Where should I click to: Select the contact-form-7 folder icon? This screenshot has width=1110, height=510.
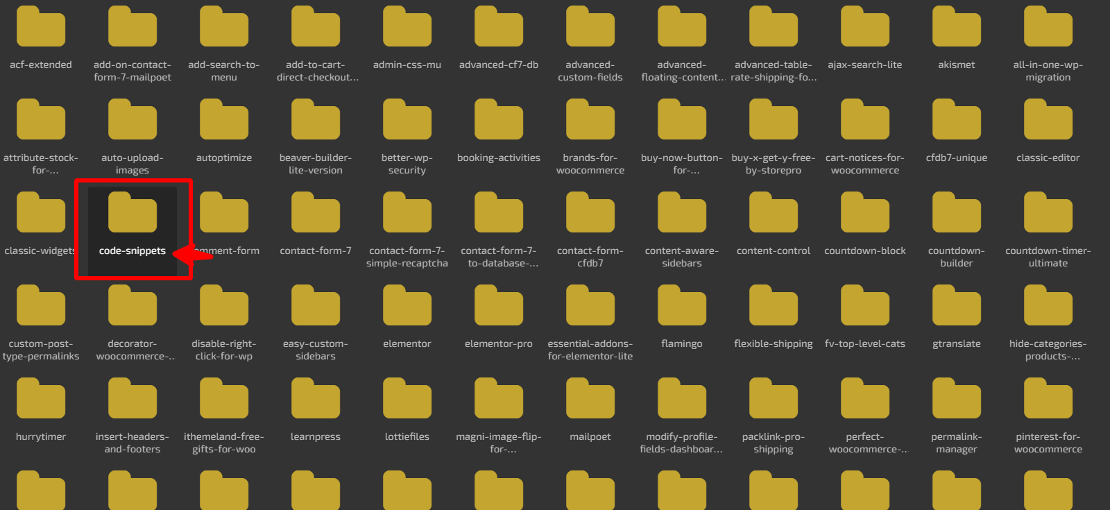316,212
